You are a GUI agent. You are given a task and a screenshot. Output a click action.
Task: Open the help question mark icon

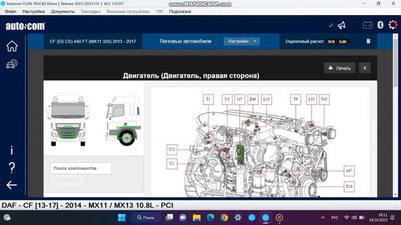point(12,167)
